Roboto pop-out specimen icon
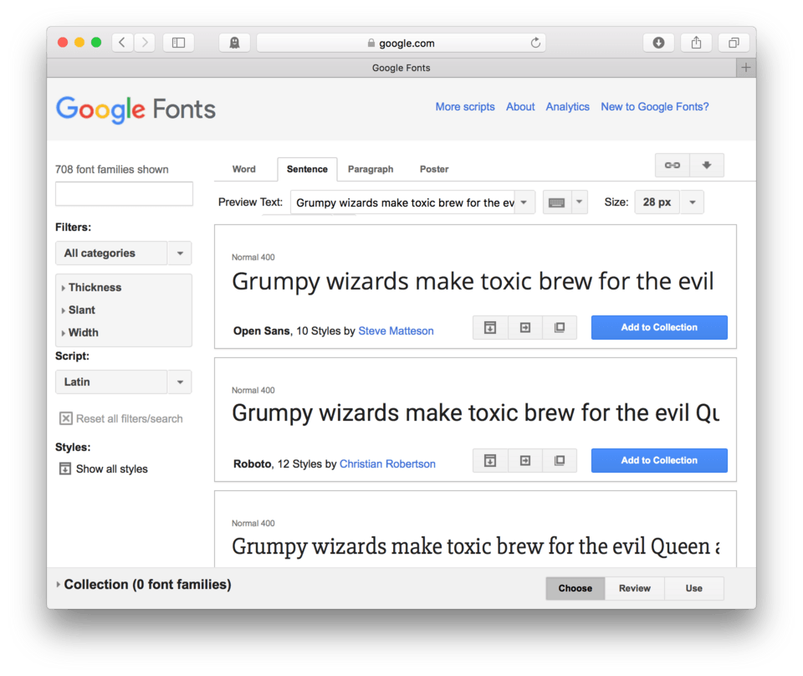 [x=560, y=460]
